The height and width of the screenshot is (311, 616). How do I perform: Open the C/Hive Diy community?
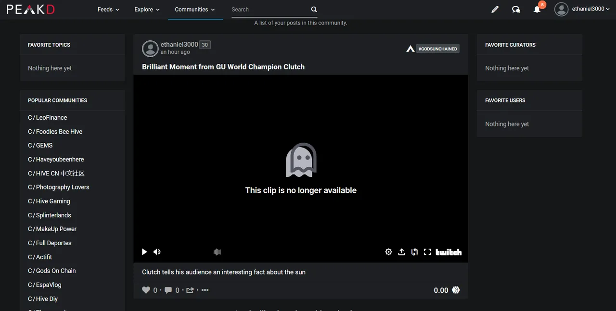tap(43, 299)
